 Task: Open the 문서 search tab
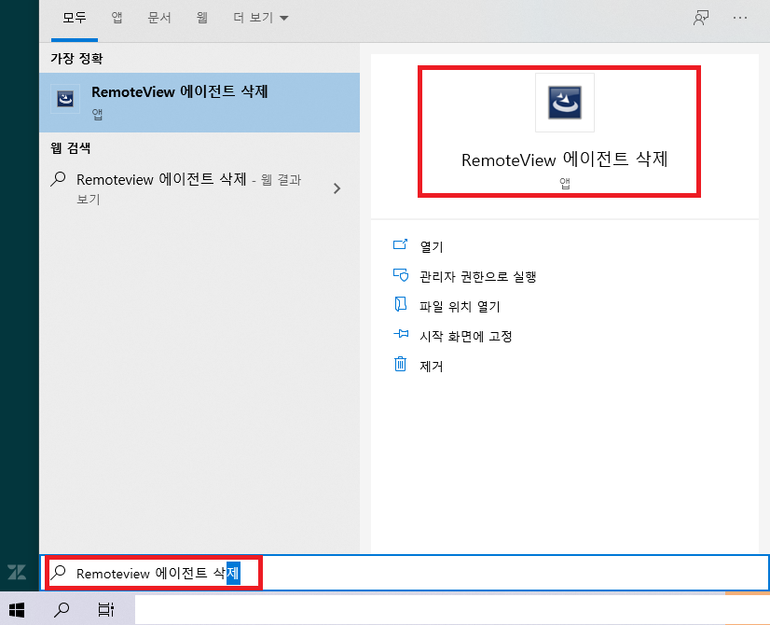point(159,18)
